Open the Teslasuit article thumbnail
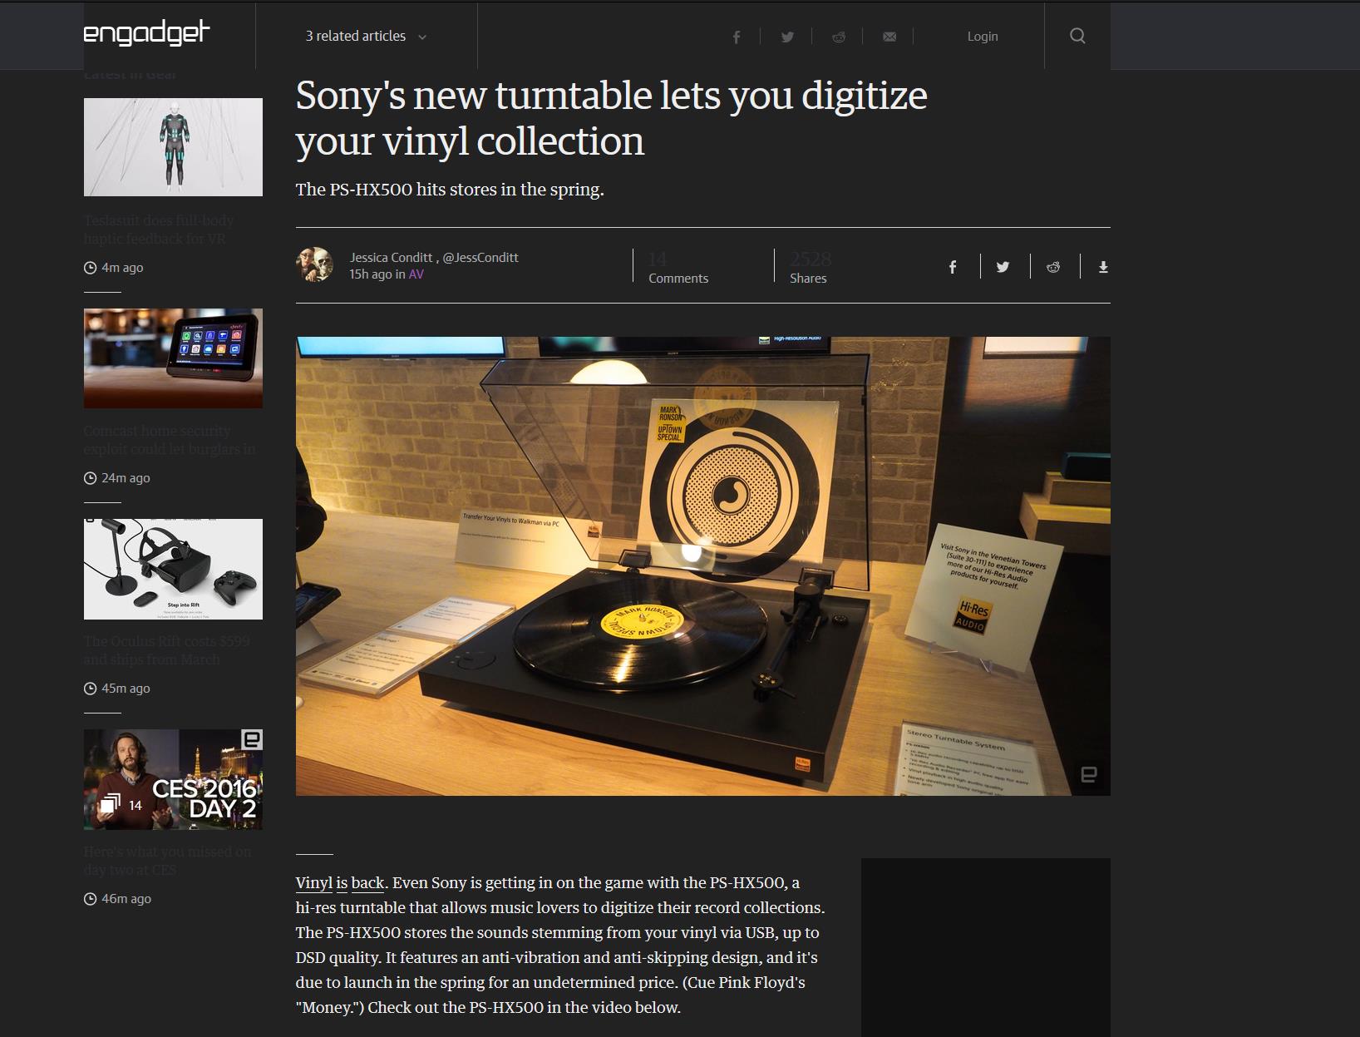The height and width of the screenshot is (1037, 1360). pyautogui.click(x=172, y=146)
